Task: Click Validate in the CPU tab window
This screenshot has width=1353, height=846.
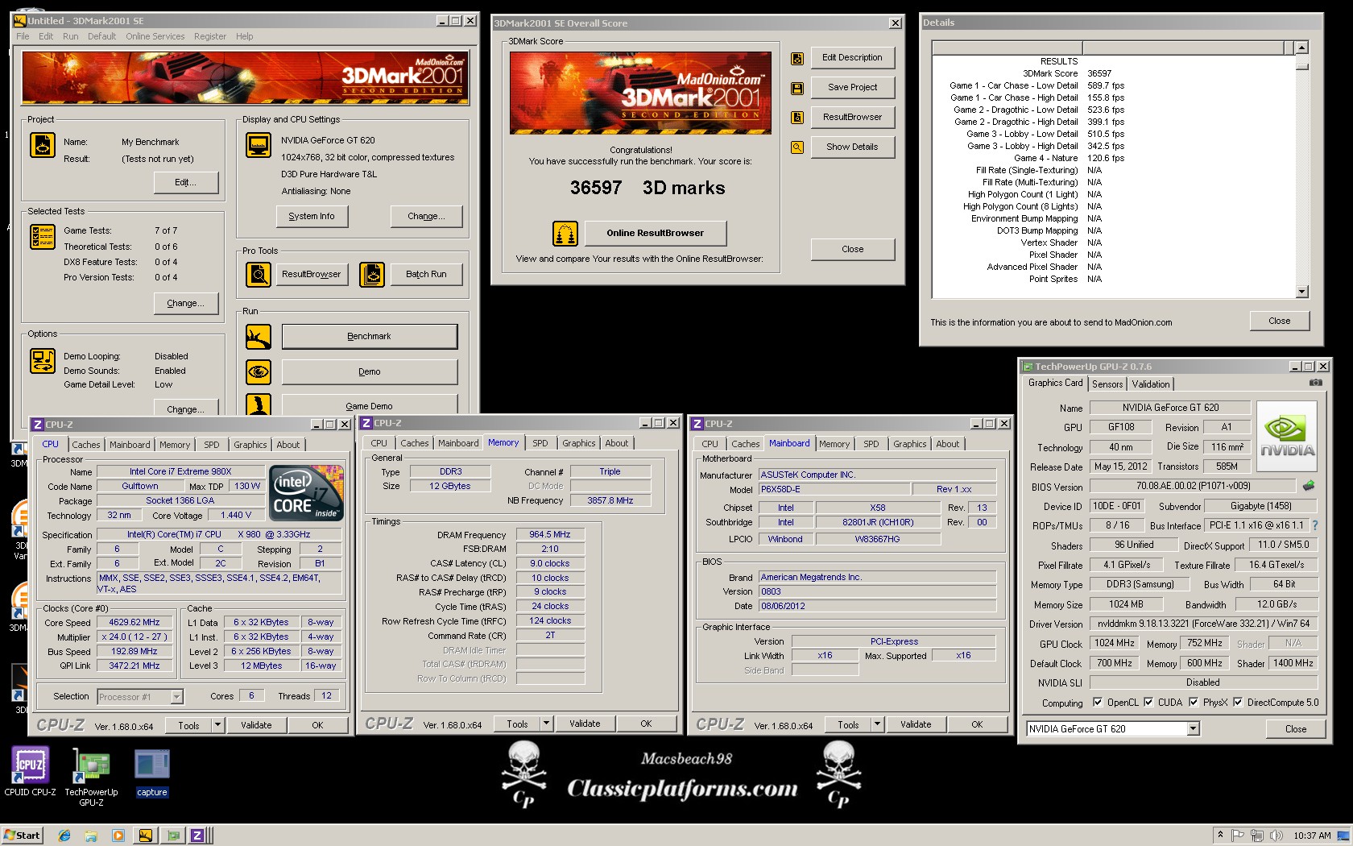Action: [x=256, y=725]
